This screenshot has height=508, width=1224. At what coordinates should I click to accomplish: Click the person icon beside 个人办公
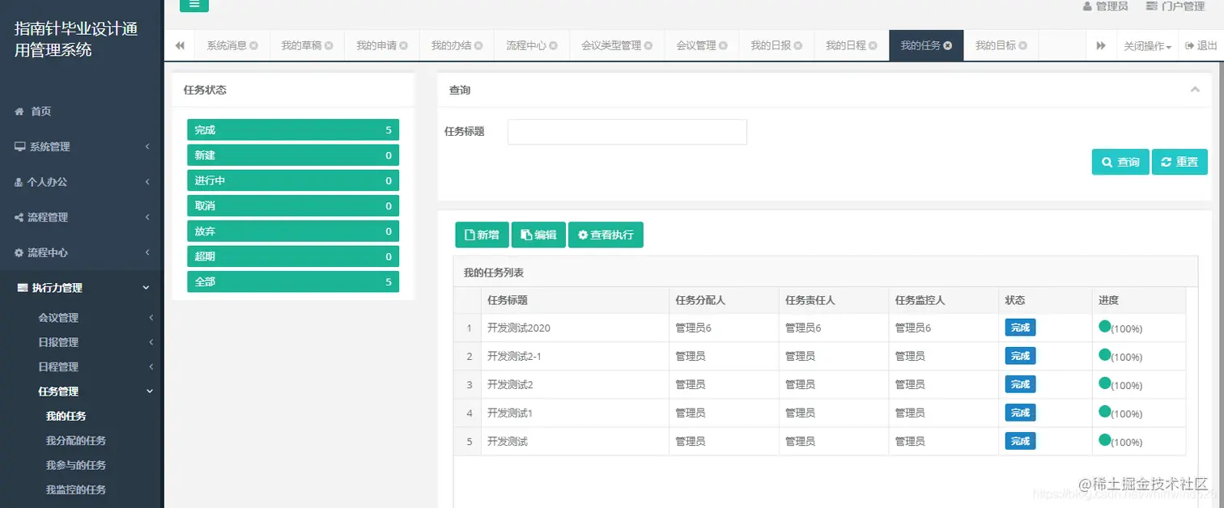[19, 182]
